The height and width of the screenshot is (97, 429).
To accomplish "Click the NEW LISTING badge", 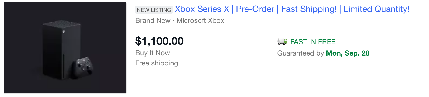I will 154,10.
